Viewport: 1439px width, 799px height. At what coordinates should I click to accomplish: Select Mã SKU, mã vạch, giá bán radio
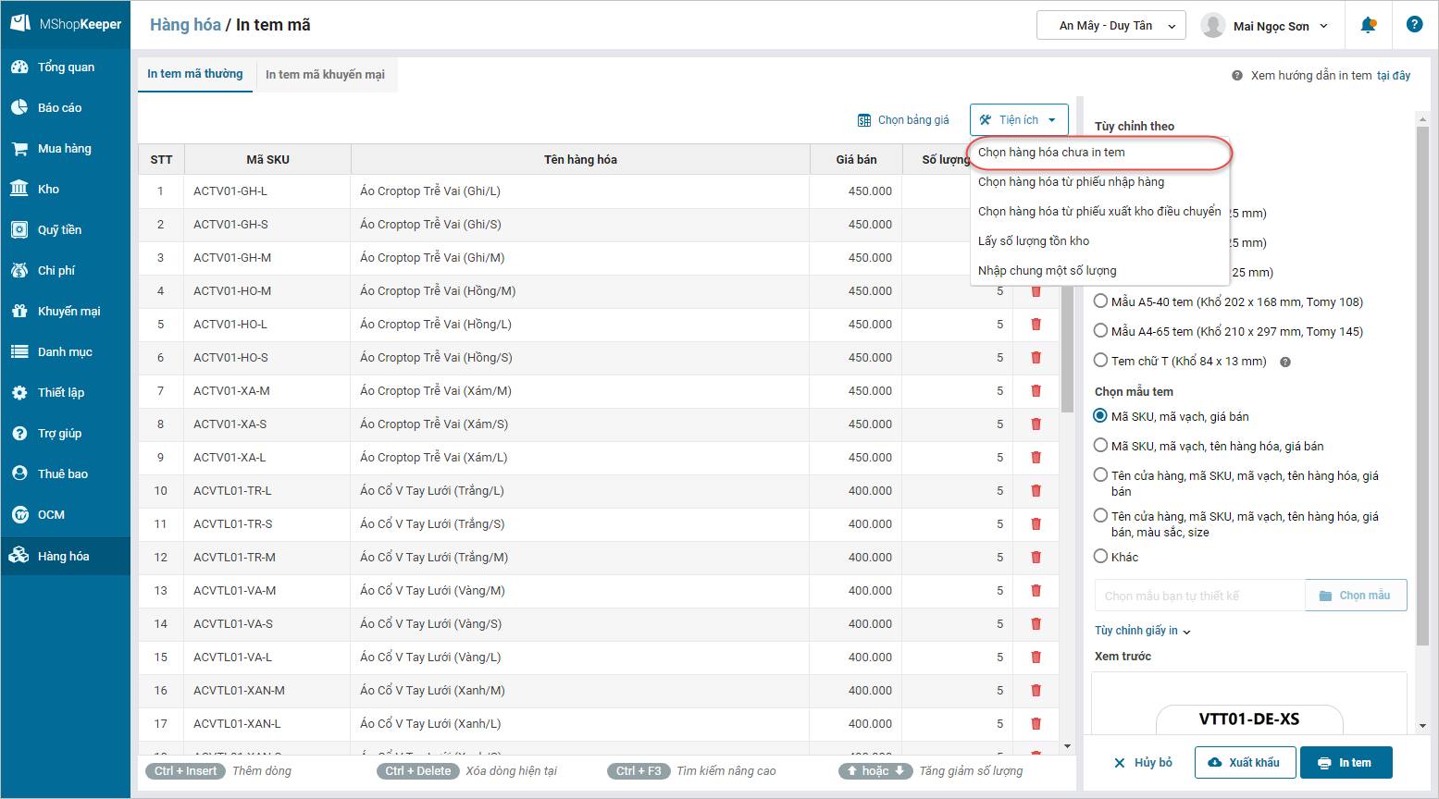(x=1101, y=415)
